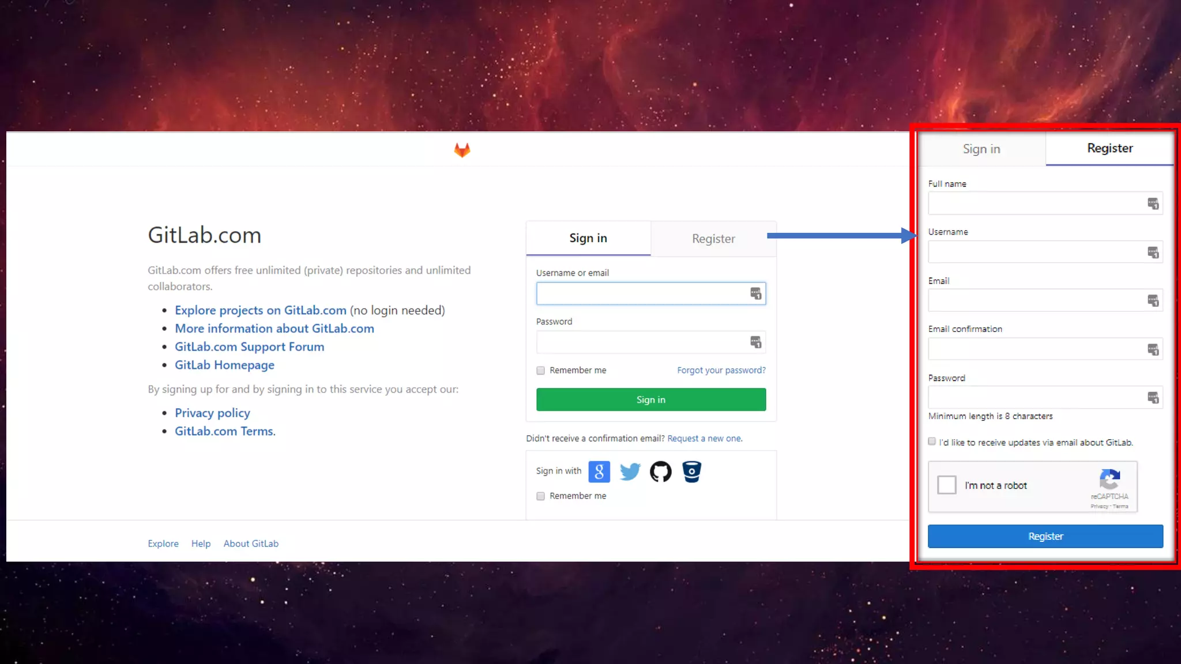Viewport: 1181px width, 664px height.
Task: Open the GitLab.com Terms link
Action: pos(225,431)
